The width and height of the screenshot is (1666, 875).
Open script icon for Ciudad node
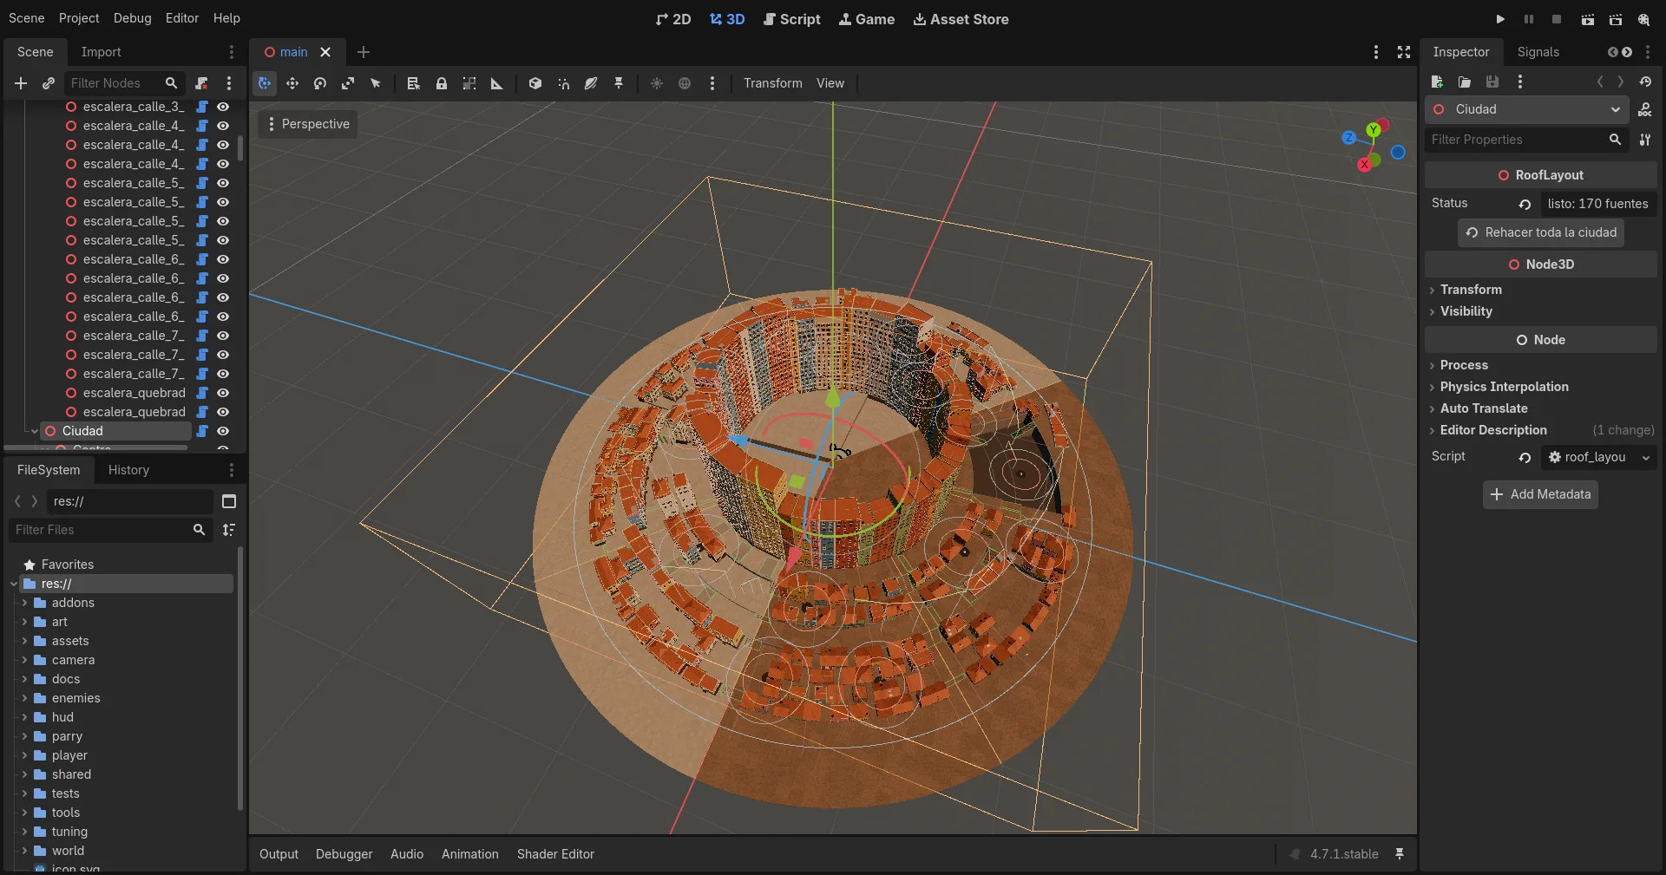(202, 431)
